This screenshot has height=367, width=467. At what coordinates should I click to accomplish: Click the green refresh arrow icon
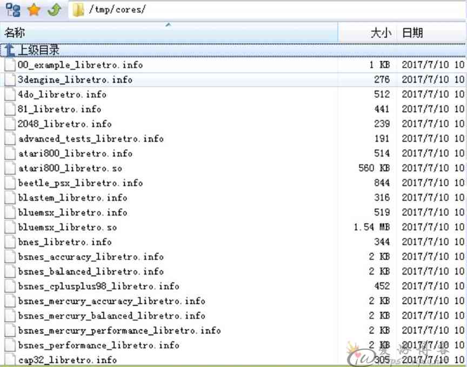(x=54, y=10)
